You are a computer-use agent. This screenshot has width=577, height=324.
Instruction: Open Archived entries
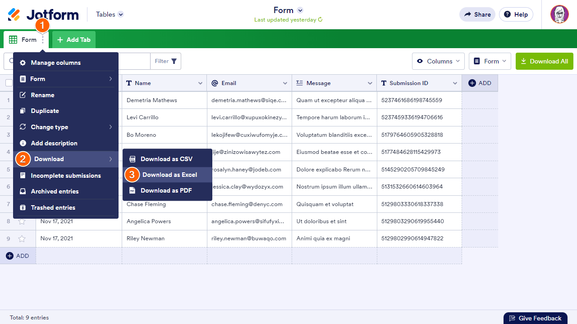[66, 191]
